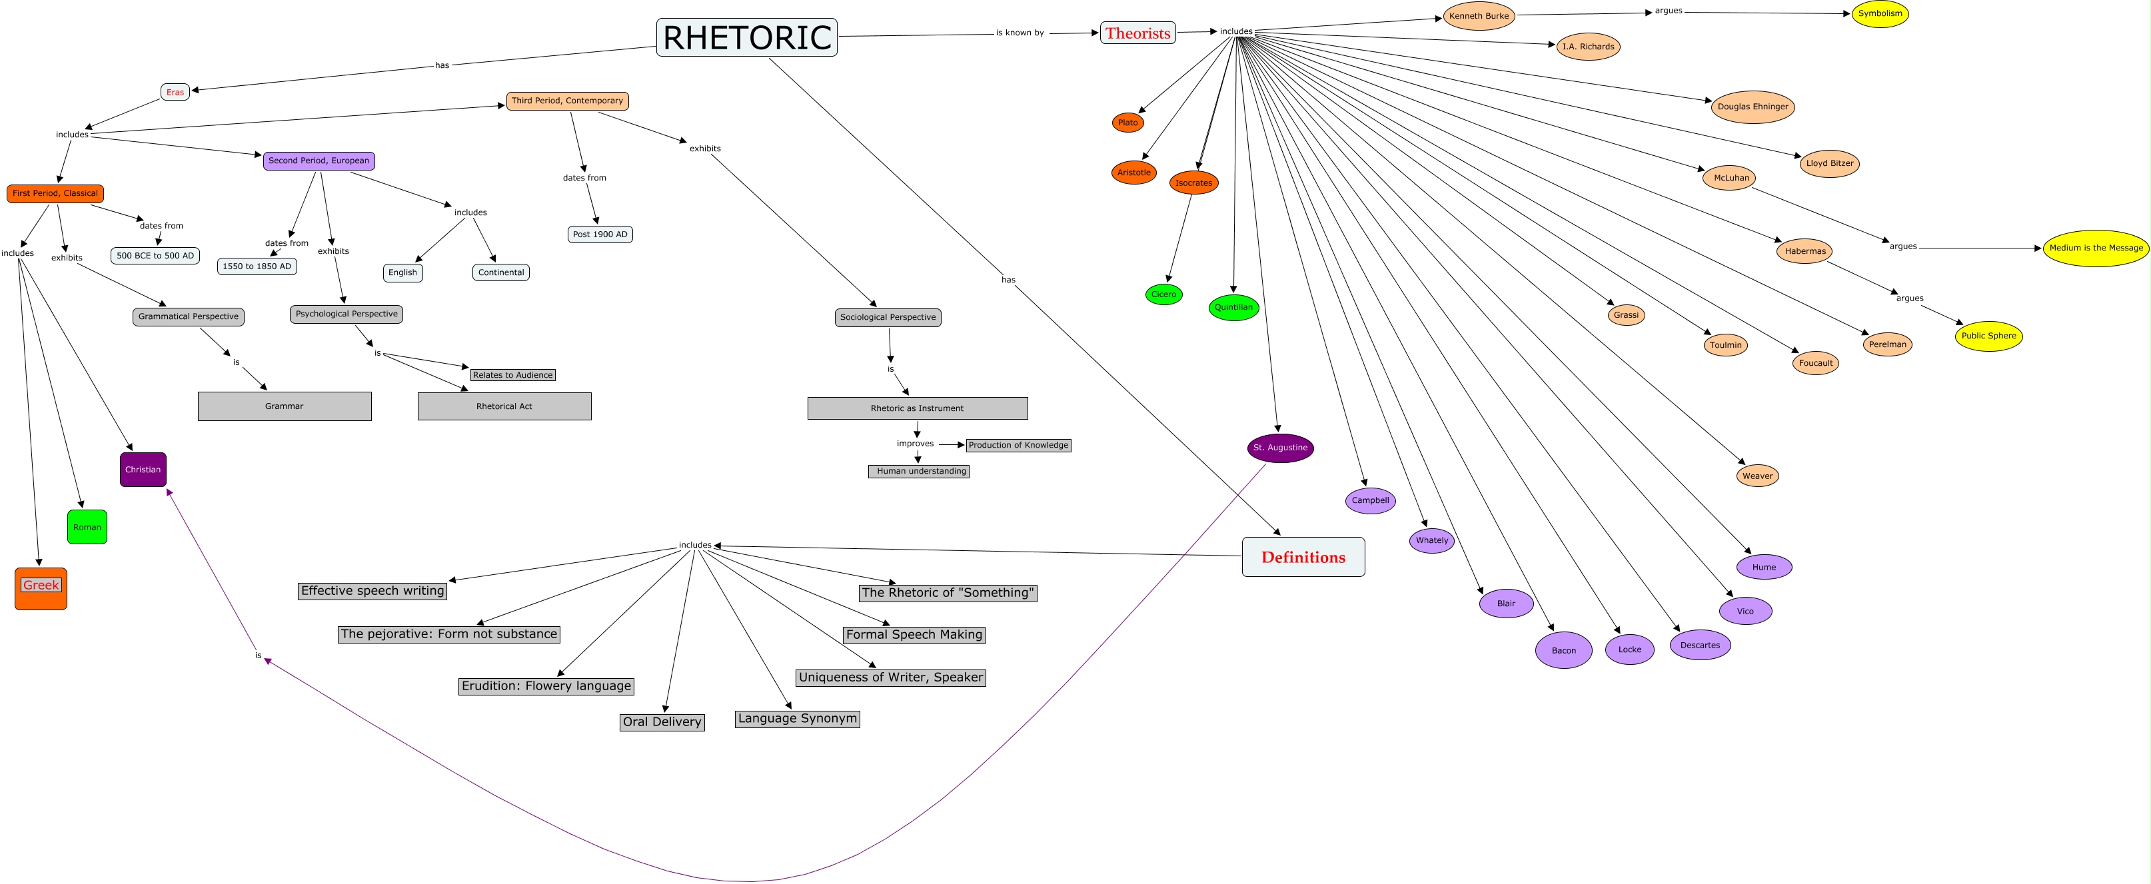This screenshot has width=2151, height=884.
Task: Click the Erudition: Flowery language box
Action: pyautogui.click(x=546, y=686)
